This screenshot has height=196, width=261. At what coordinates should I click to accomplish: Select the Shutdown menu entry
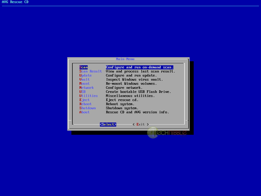coord(87,108)
